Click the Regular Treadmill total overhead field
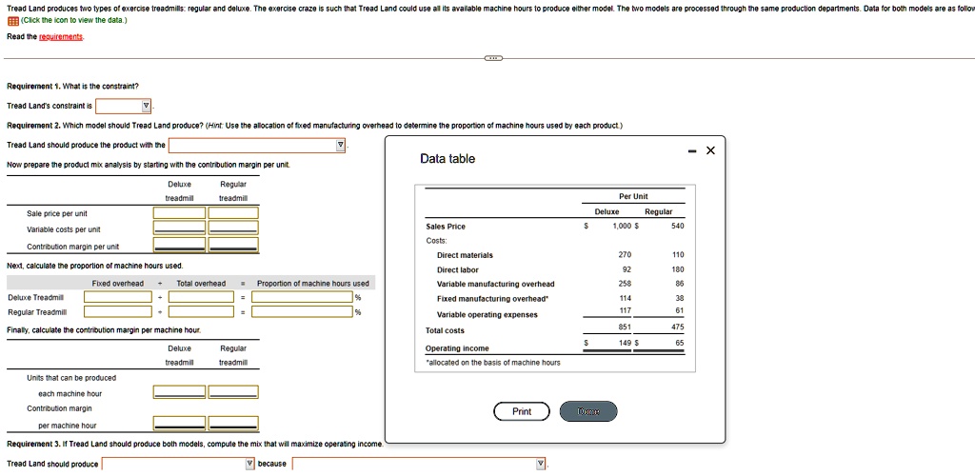Viewport: 975px width, 476px height. coord(201,311)
